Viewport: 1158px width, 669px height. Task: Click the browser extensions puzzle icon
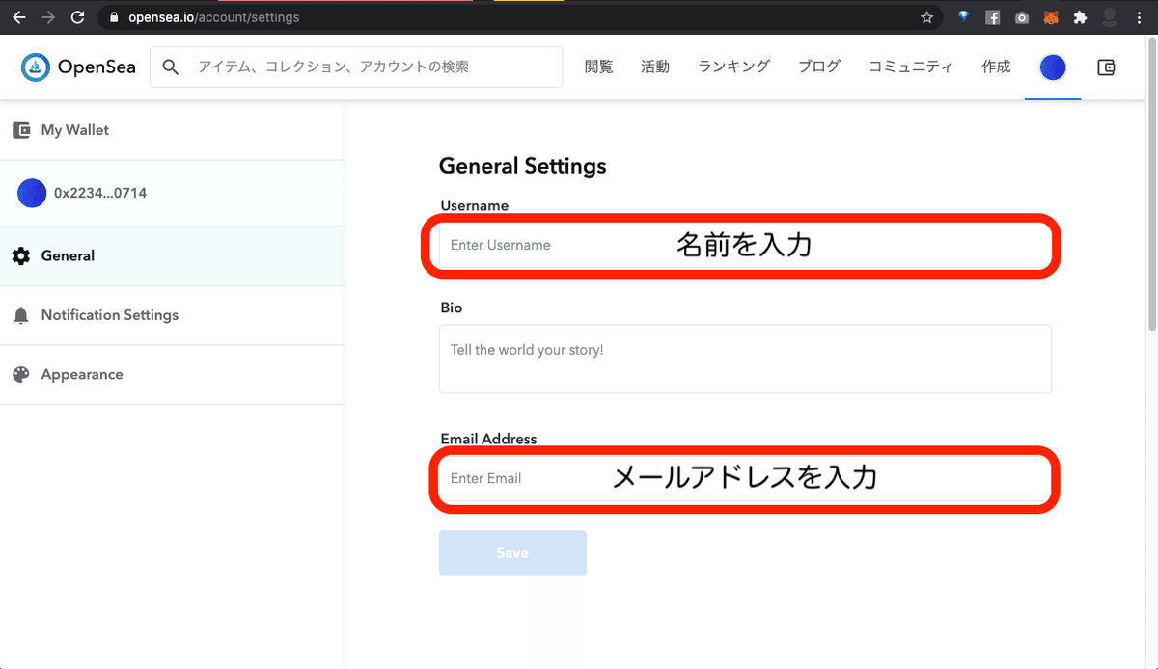click(x=1080, y=16)
